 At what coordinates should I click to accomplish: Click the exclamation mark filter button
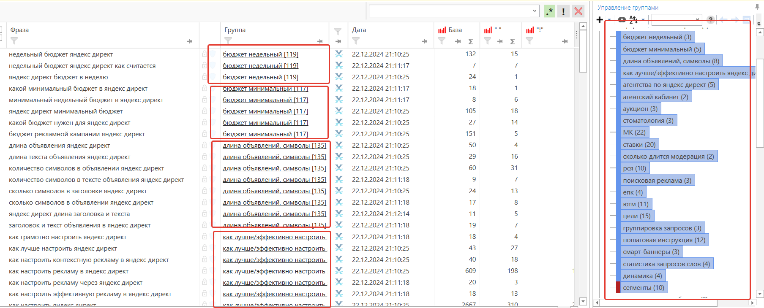coord(563,11)
